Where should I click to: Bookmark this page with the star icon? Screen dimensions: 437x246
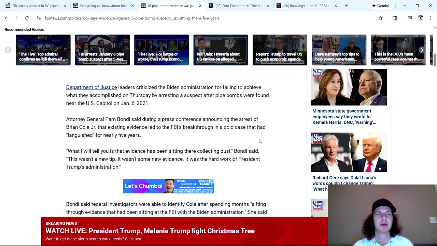tap(381, 18)
